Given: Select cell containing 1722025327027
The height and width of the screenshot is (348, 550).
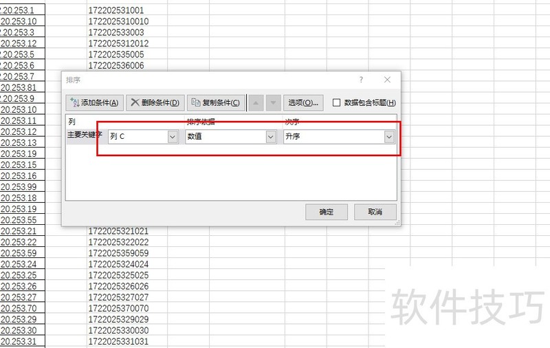Looking at the screenshot, I should tap(127, 297).
